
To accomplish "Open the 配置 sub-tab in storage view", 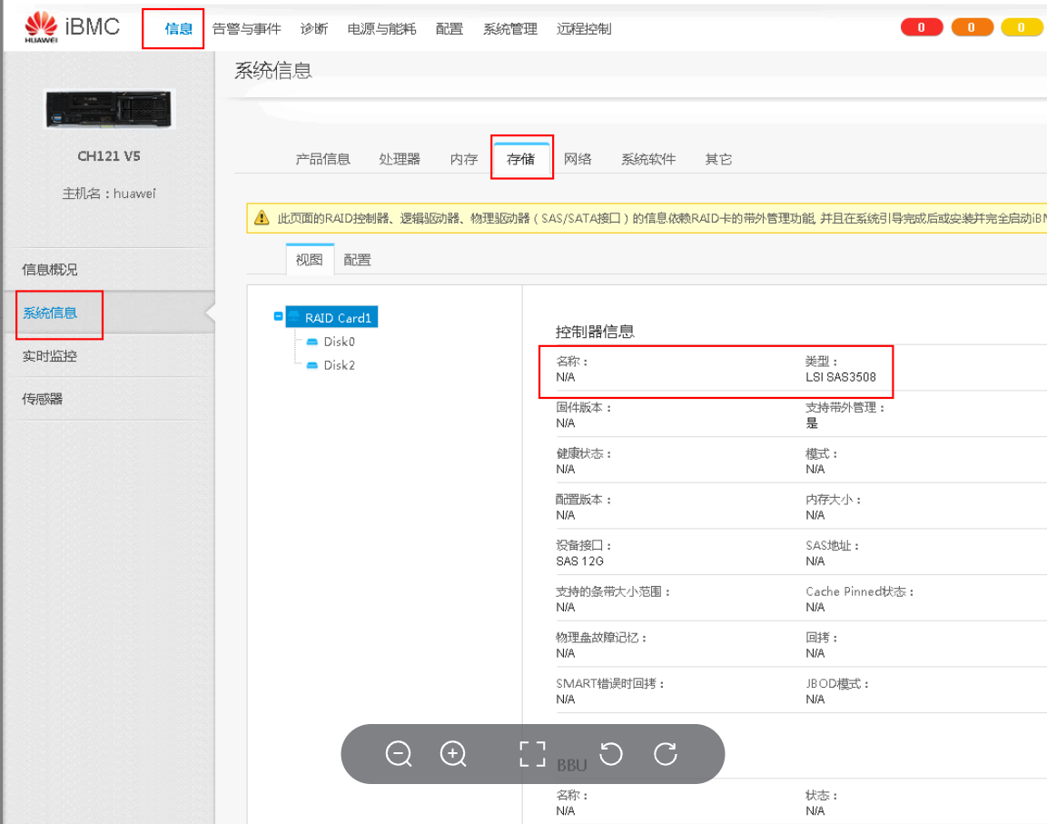I will click(357, 259).
